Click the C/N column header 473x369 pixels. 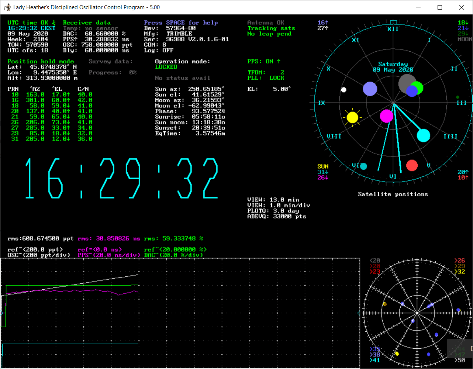point(83,89)
